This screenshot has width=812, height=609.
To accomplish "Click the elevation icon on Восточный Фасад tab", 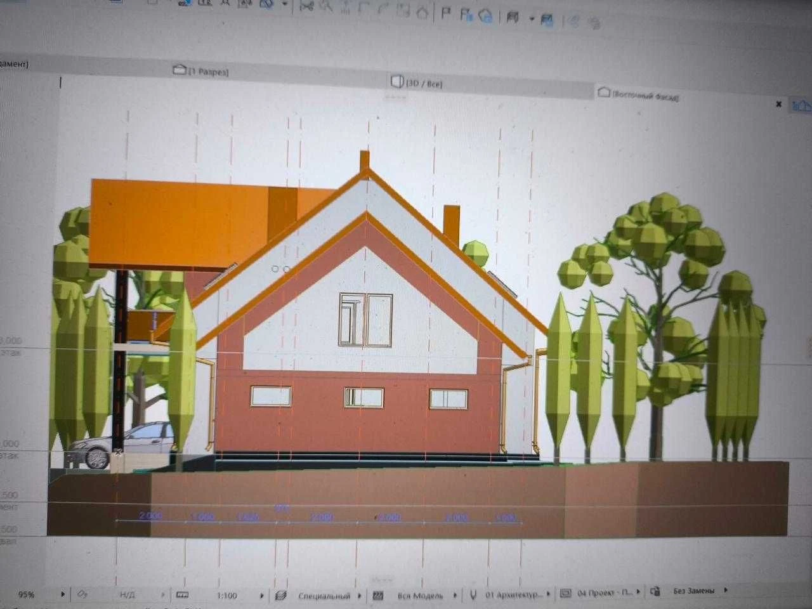I will point(603,93).
